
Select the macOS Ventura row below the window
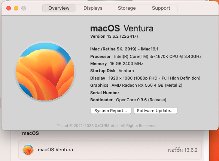pos(110,150)
